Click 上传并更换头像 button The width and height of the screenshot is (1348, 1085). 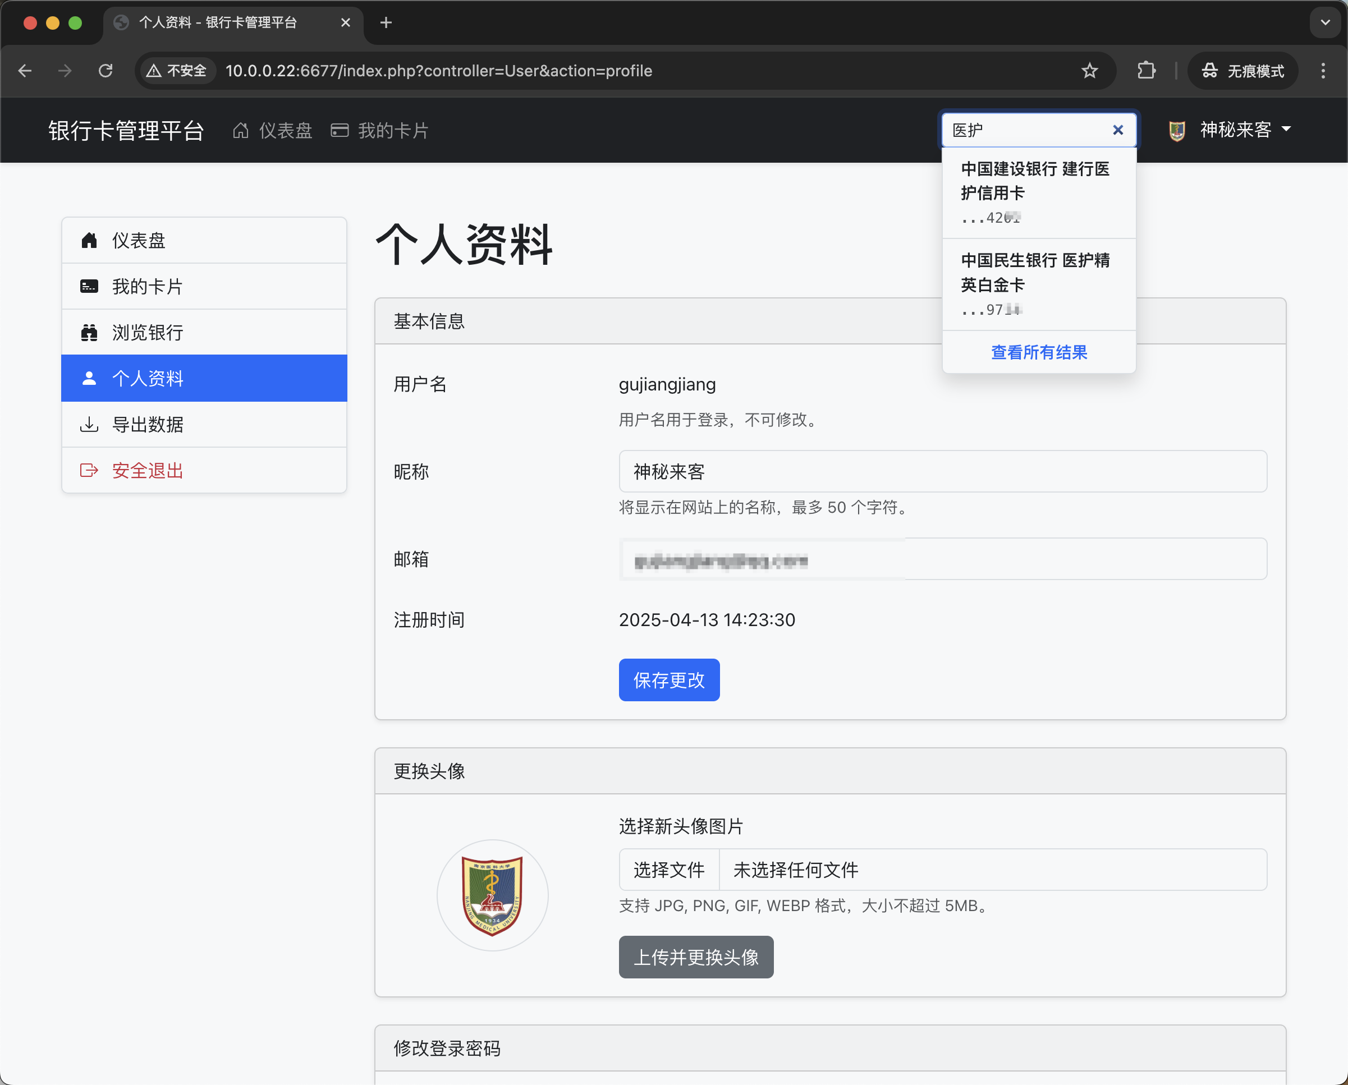point(696,957)
